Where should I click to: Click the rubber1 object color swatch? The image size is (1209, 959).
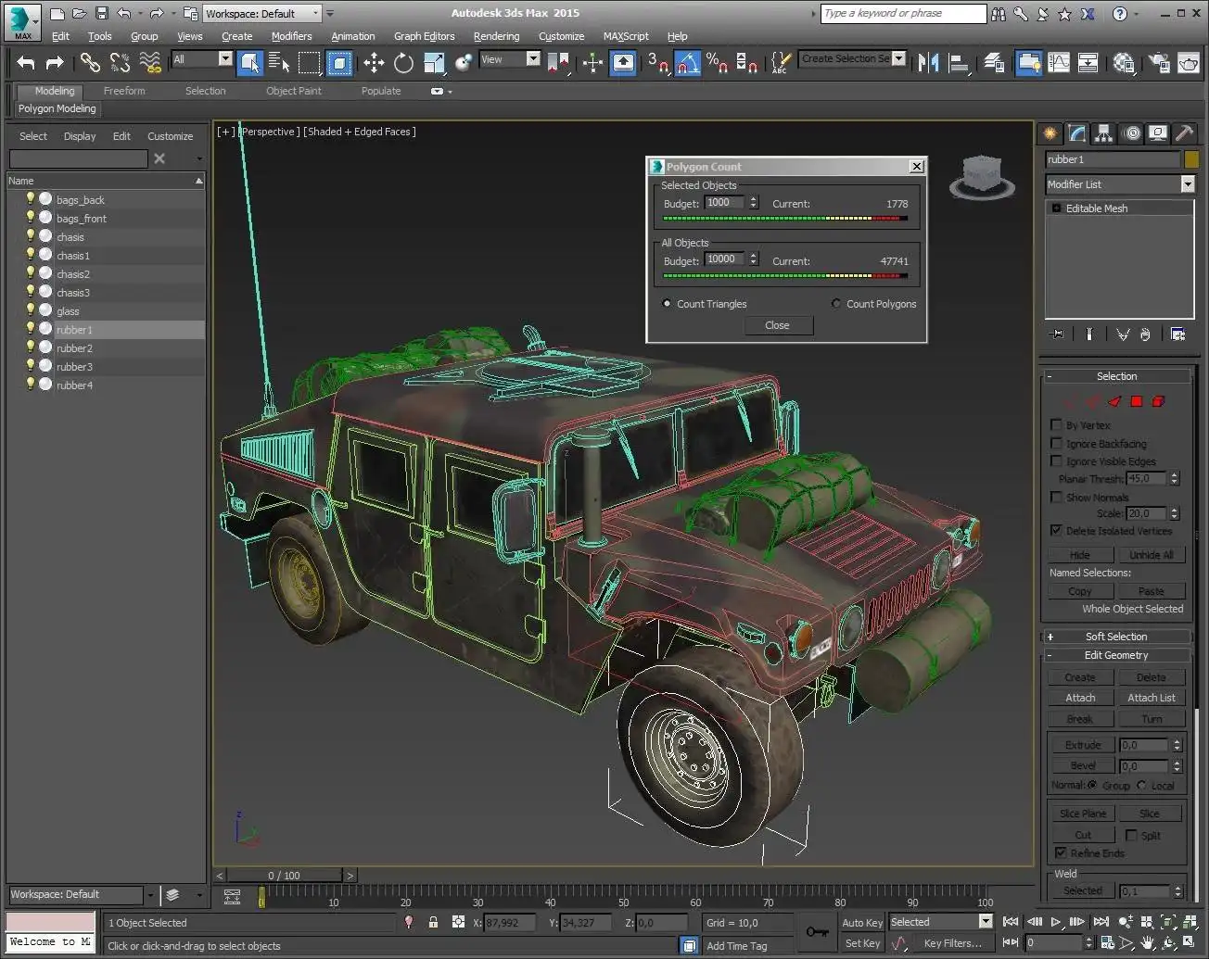[x=1191, y=159]
